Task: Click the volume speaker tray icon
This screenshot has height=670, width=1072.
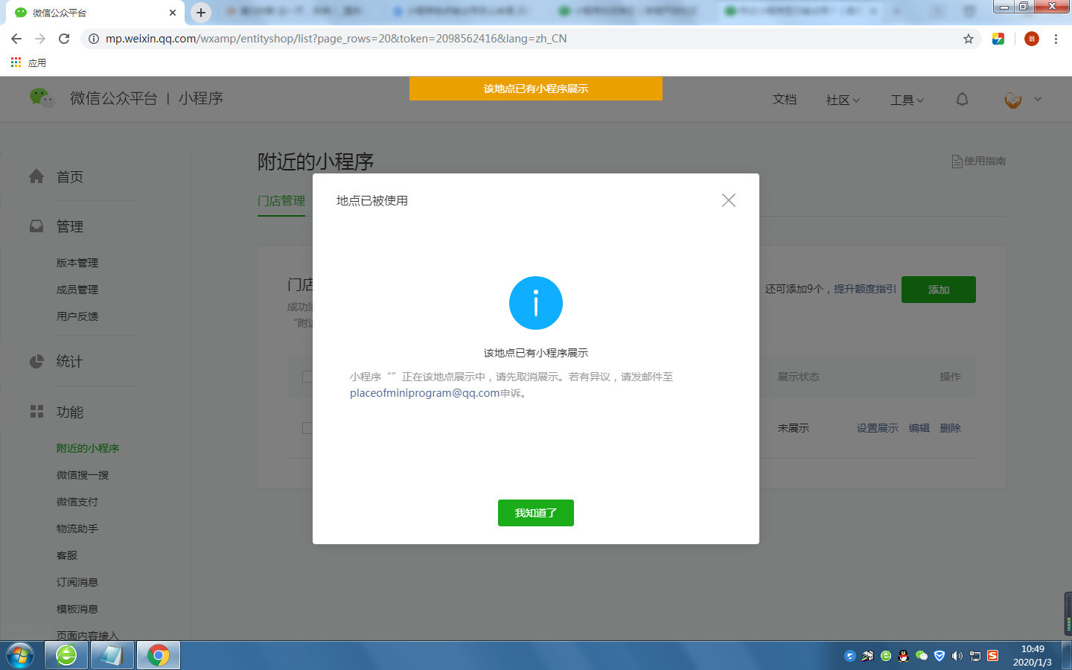Action: [x=957, y=656]
